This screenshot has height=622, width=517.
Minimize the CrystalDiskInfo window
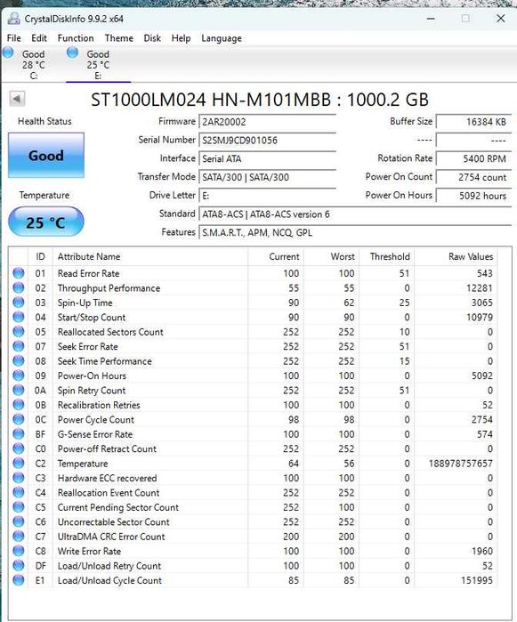click(x=431, y=19)
